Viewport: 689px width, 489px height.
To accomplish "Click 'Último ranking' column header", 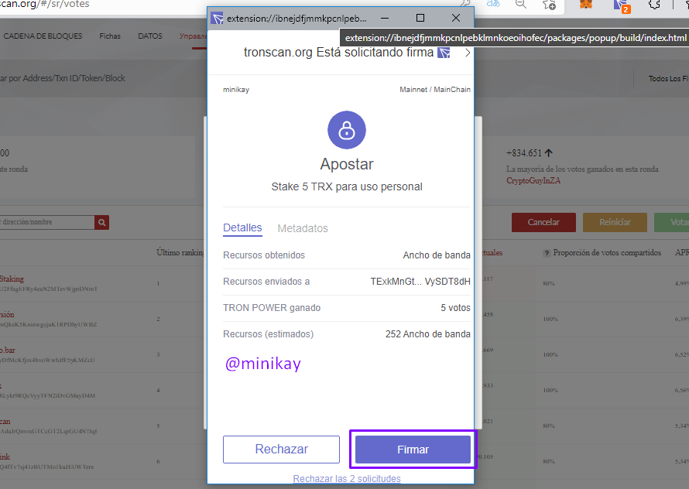I will (x=180, y=253).
